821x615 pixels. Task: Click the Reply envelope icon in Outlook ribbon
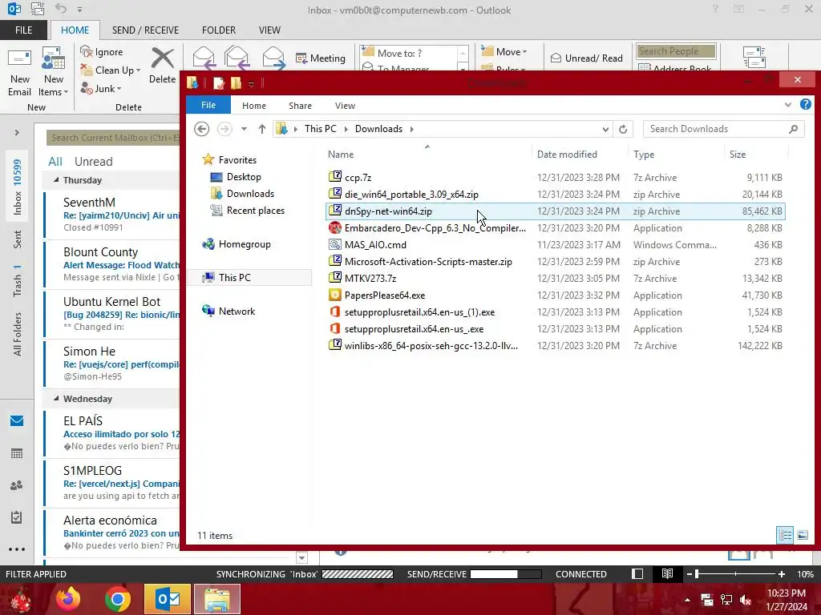[204, 58]
